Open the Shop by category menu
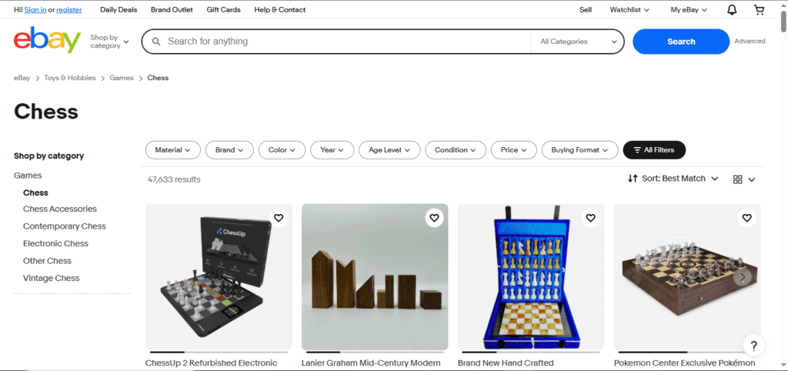The height and width of the screenshot is (371, 788). (109, 42)
